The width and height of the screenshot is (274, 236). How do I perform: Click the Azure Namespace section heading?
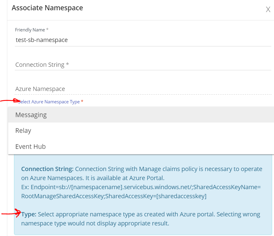click(40, 89)
